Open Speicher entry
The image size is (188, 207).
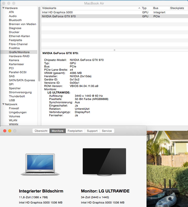point(15,88)
